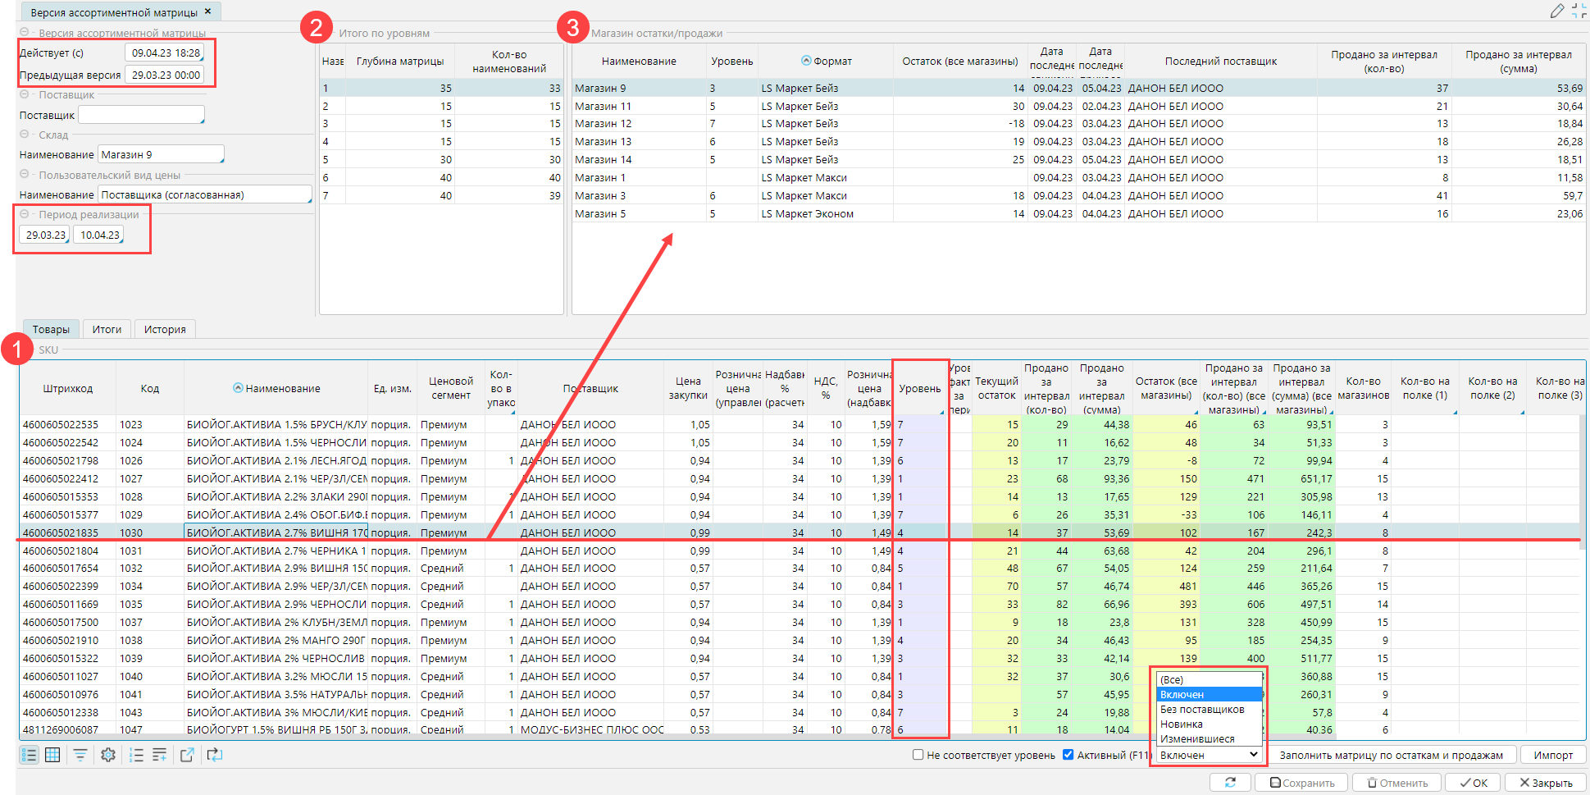
Task: Switch to grid table view icon
Action: [52, 755]
